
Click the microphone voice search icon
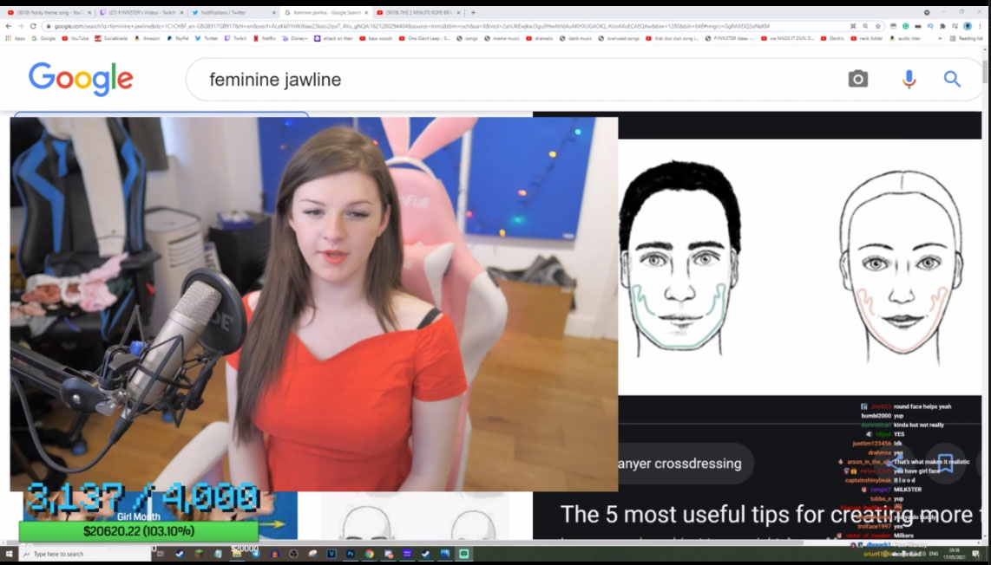click(x=909, y=79)
